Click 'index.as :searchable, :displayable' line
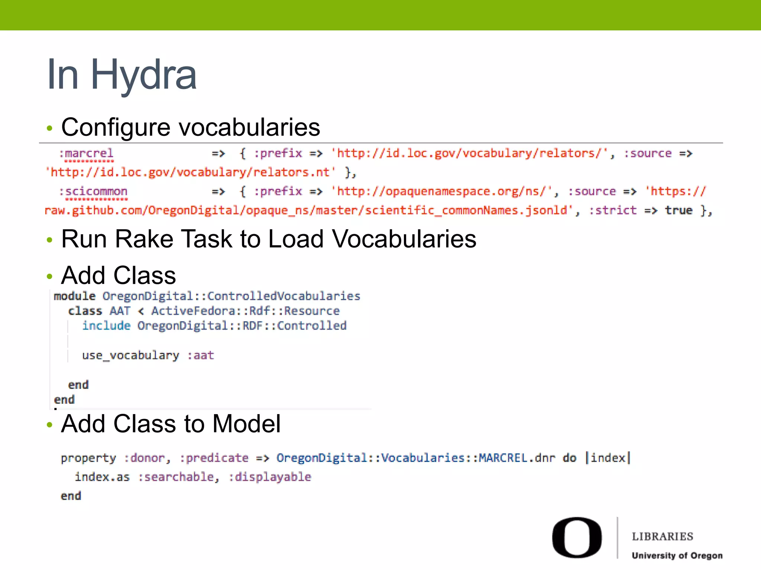Viewport: 761px width, 570px height. pos(193,477)
